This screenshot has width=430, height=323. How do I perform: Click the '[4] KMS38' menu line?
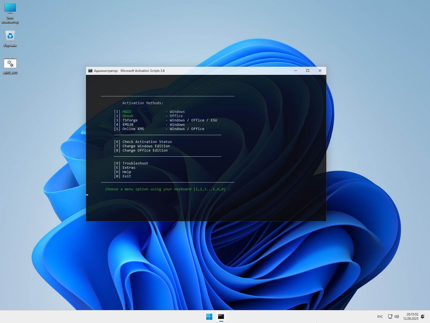124,125
